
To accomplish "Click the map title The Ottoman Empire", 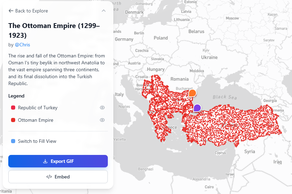I will click(x=54, y=30).
